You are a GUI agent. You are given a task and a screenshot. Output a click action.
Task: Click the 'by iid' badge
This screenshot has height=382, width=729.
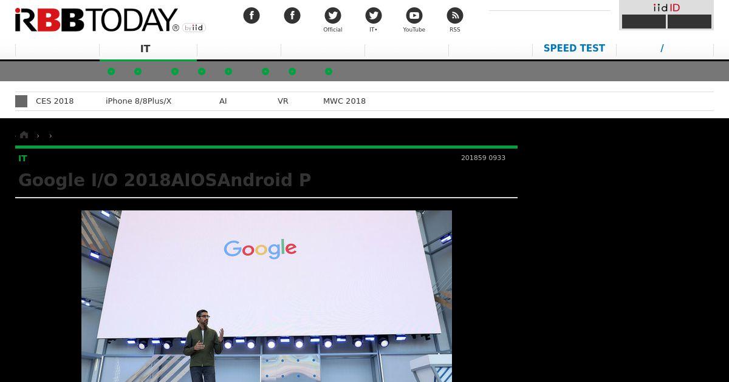click(194, 28)
